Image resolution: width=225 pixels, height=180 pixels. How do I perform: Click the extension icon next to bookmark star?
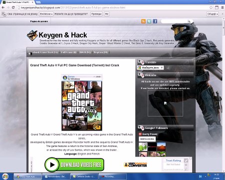[217, 7]
